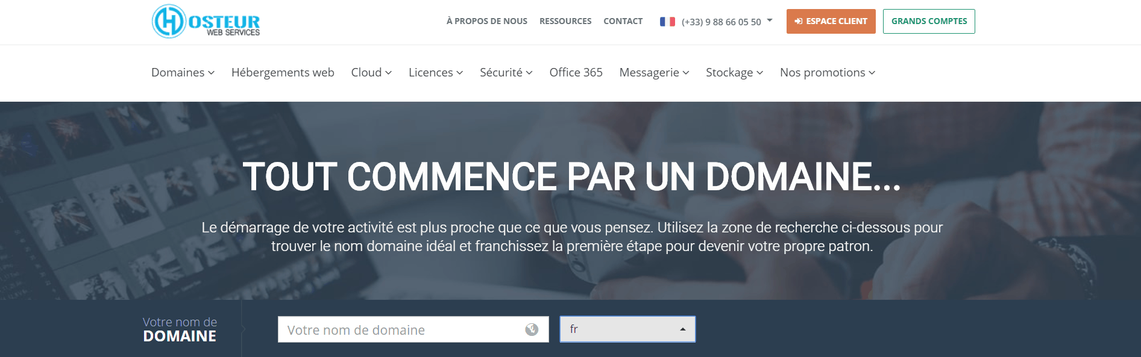Click the Espace Client button
This screenshot has height=357, width=1141.
(x=831, y=21)
